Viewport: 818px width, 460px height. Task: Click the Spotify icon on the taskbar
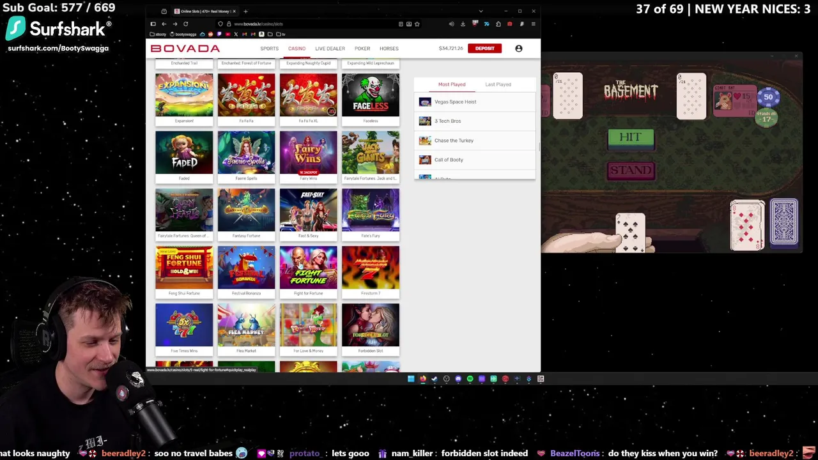pos(470,379)
